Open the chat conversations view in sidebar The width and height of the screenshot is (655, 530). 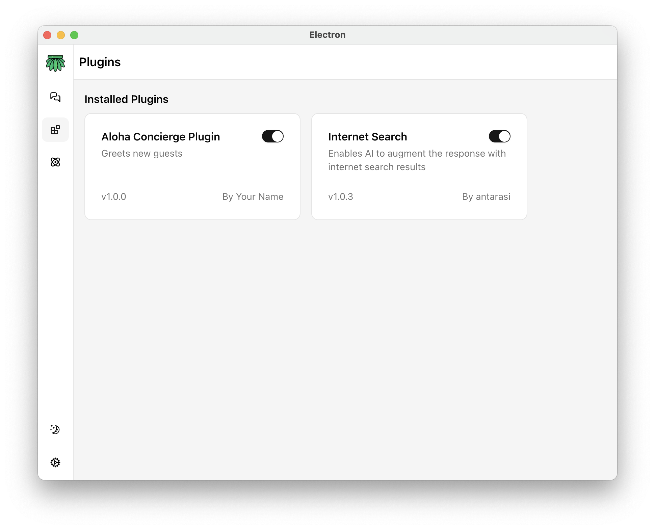click(x=55, y=97)
